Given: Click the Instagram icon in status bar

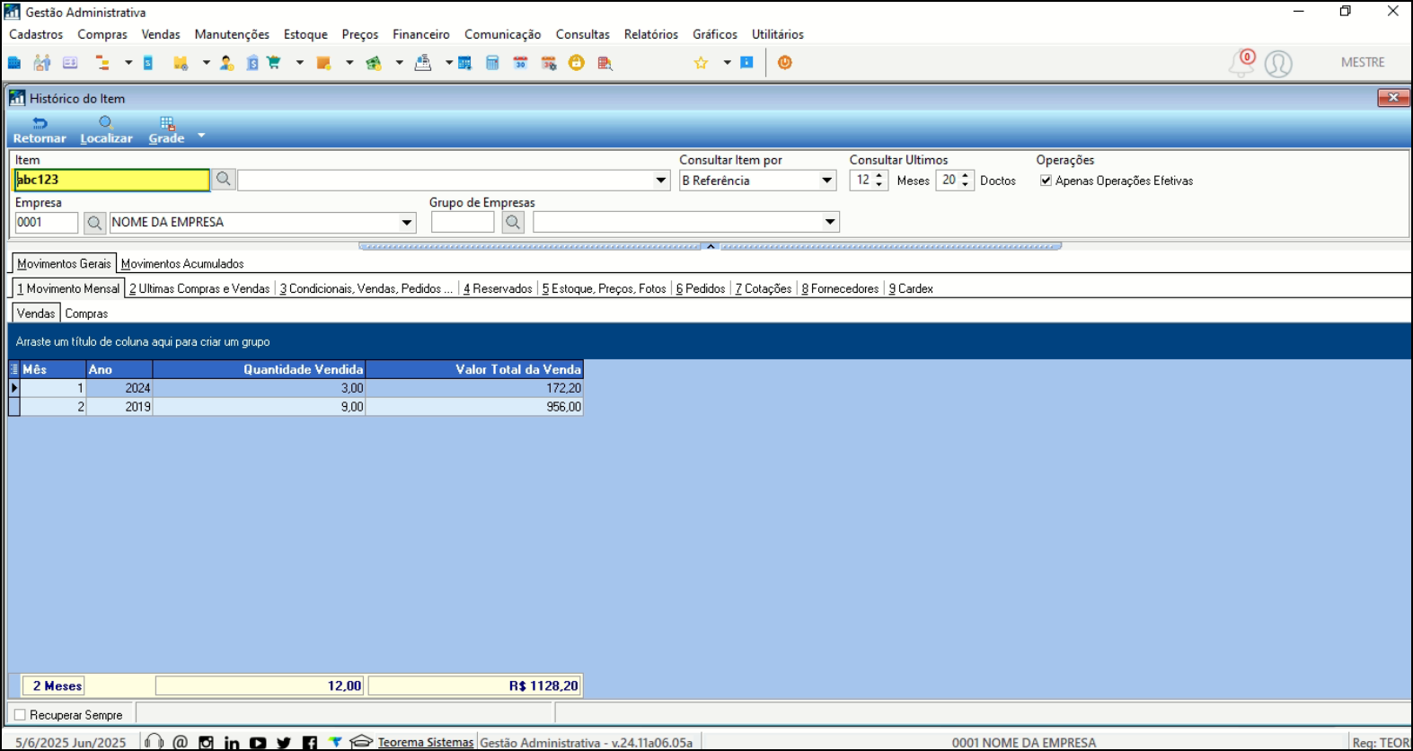Looking at the screenshot, I should click(x=206, y=743).
